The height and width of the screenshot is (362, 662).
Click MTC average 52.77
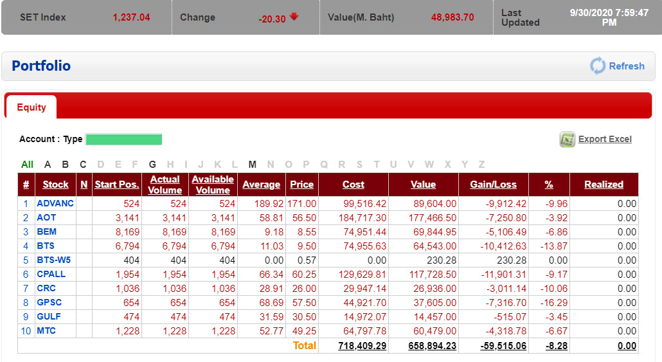[271, 331]
